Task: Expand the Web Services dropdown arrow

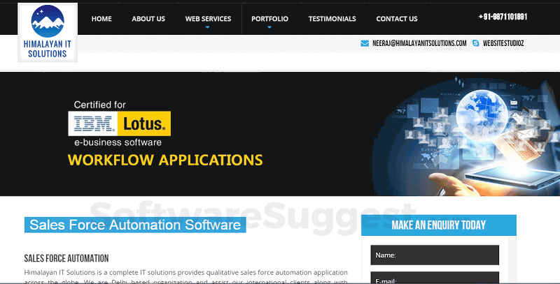Action: pos(207,27)
